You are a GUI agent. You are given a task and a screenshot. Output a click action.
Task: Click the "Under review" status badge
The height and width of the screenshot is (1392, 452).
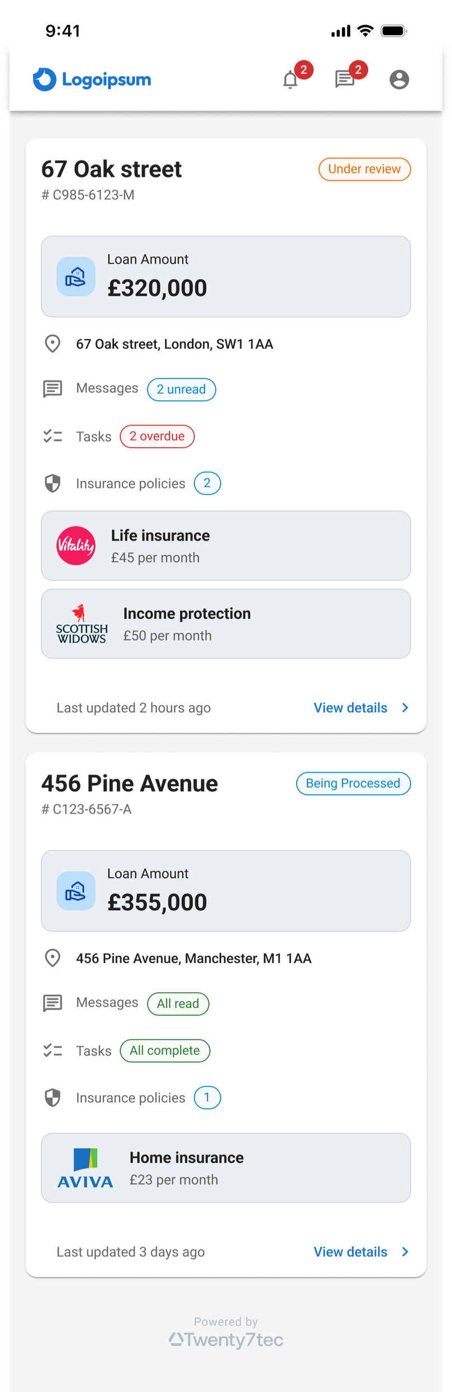(x=364, y=169)
